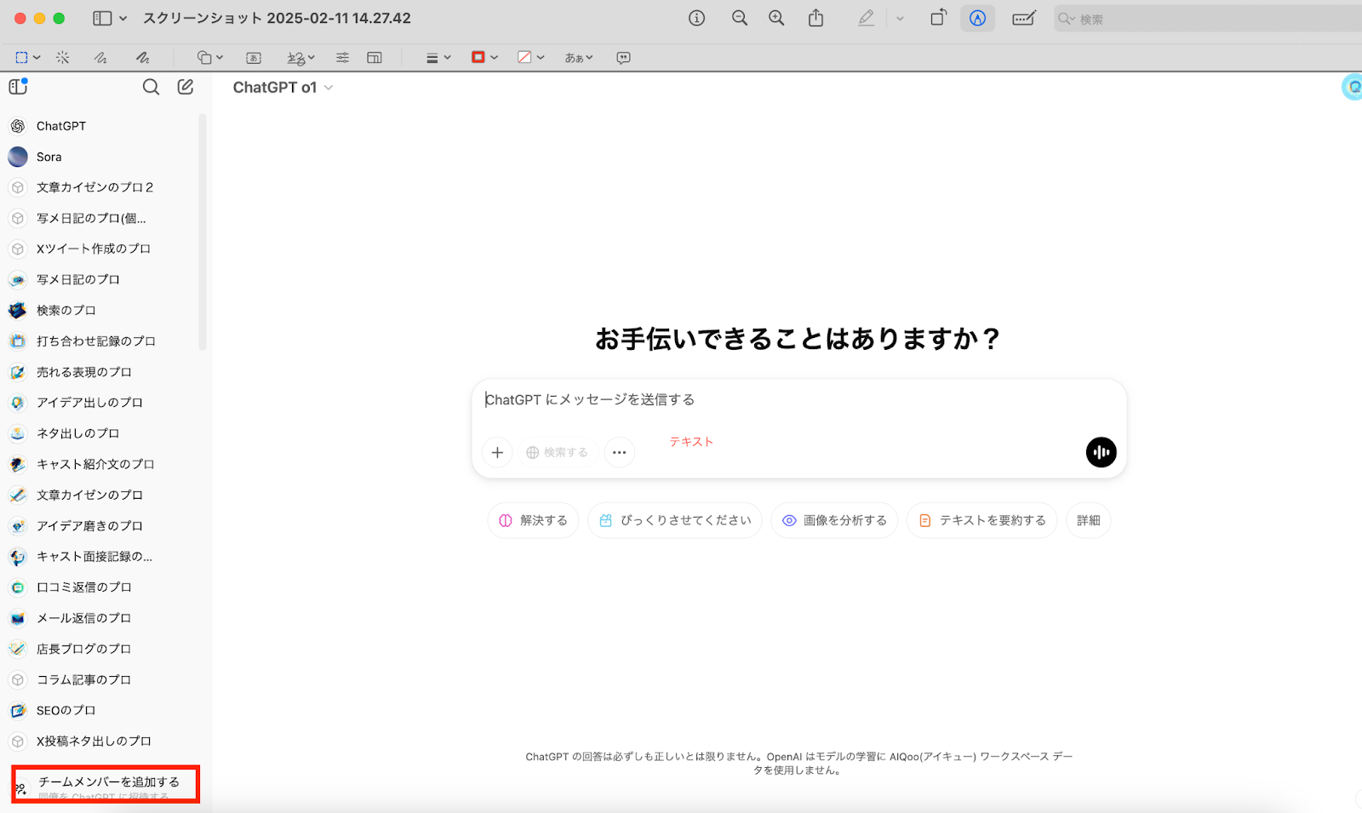Viewport: 1362px width, 813px height.
Task: Select the highlight pen tool
Action: pos(866,18)
